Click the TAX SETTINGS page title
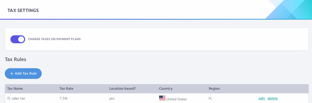The image size is (312, 103). tap(23, 10)
